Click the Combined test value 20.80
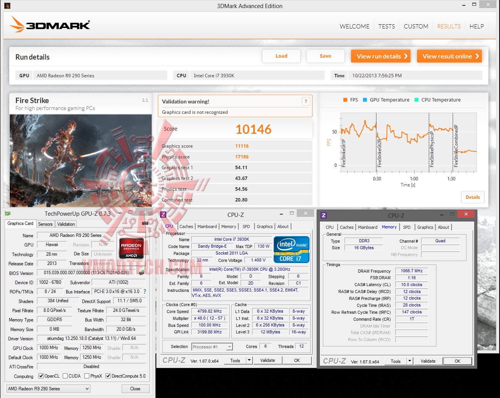The image size is (500, 398). tap(241, 200)
